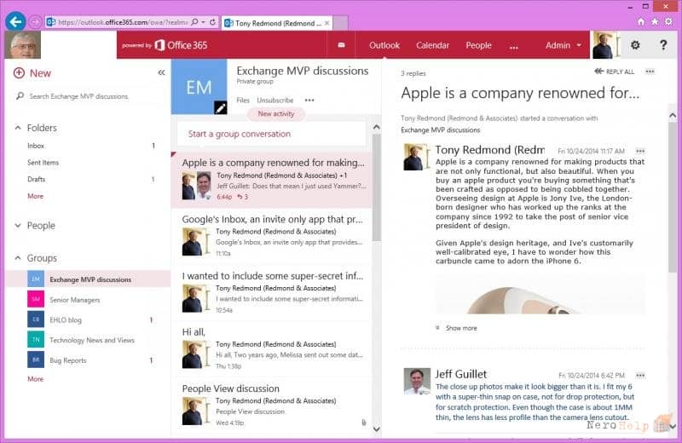Open super-secret info conversation
Screen dimensions: 682x443
[271, 293]
